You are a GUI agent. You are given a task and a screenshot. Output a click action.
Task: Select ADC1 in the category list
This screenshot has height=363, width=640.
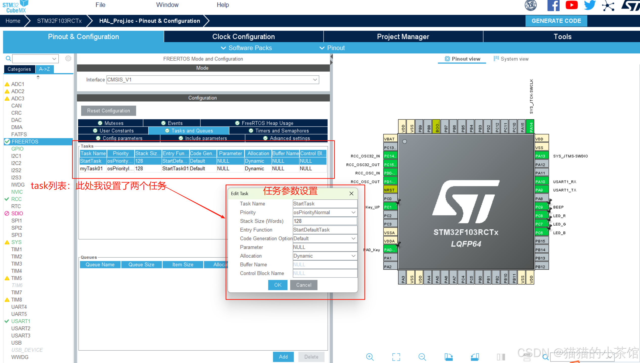click(x=18, y=84)
